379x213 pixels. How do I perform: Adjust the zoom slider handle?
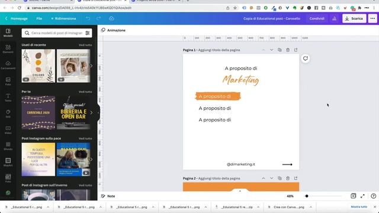[x=307, y=196]
